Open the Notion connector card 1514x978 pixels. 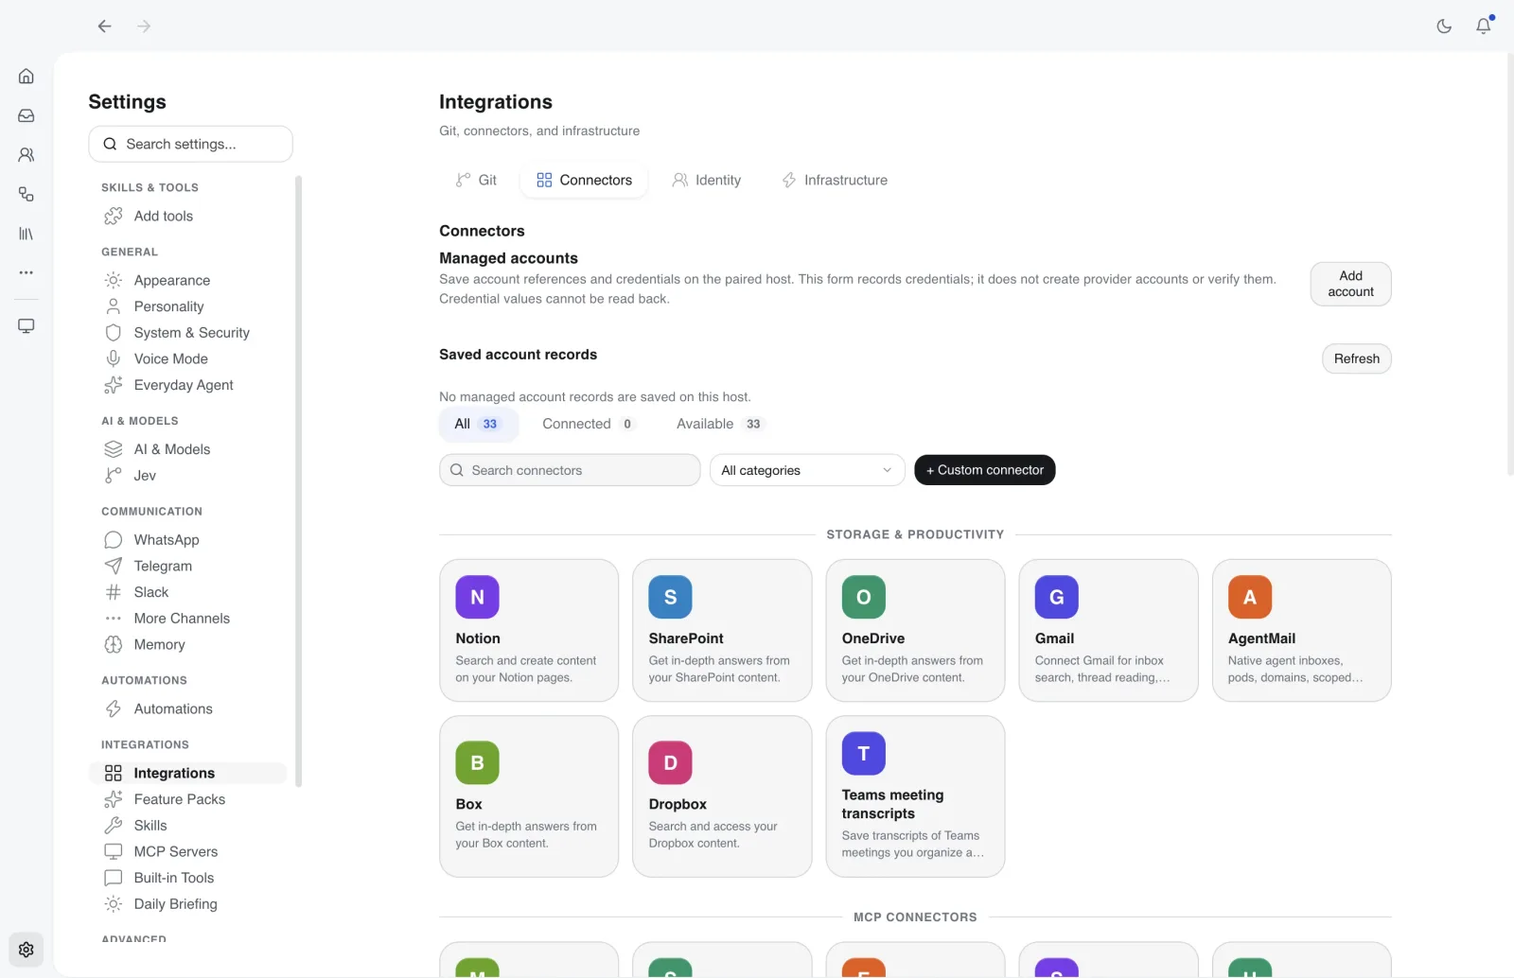pos(529,630)
